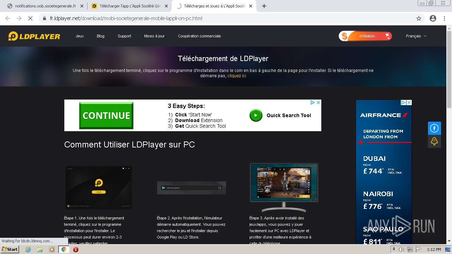The image size is (452, 254).
Task: Go back in browser history
Action: [x=8, y=18]
